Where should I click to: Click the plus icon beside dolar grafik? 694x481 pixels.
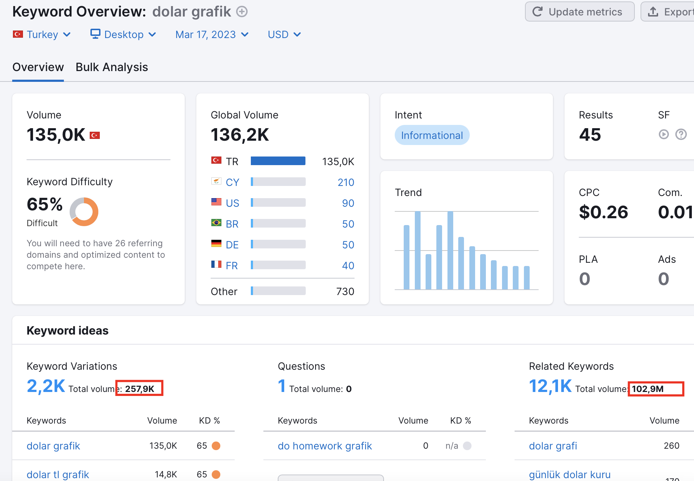pos(242,12)
